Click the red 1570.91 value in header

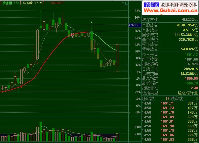[x=56, y=3]
